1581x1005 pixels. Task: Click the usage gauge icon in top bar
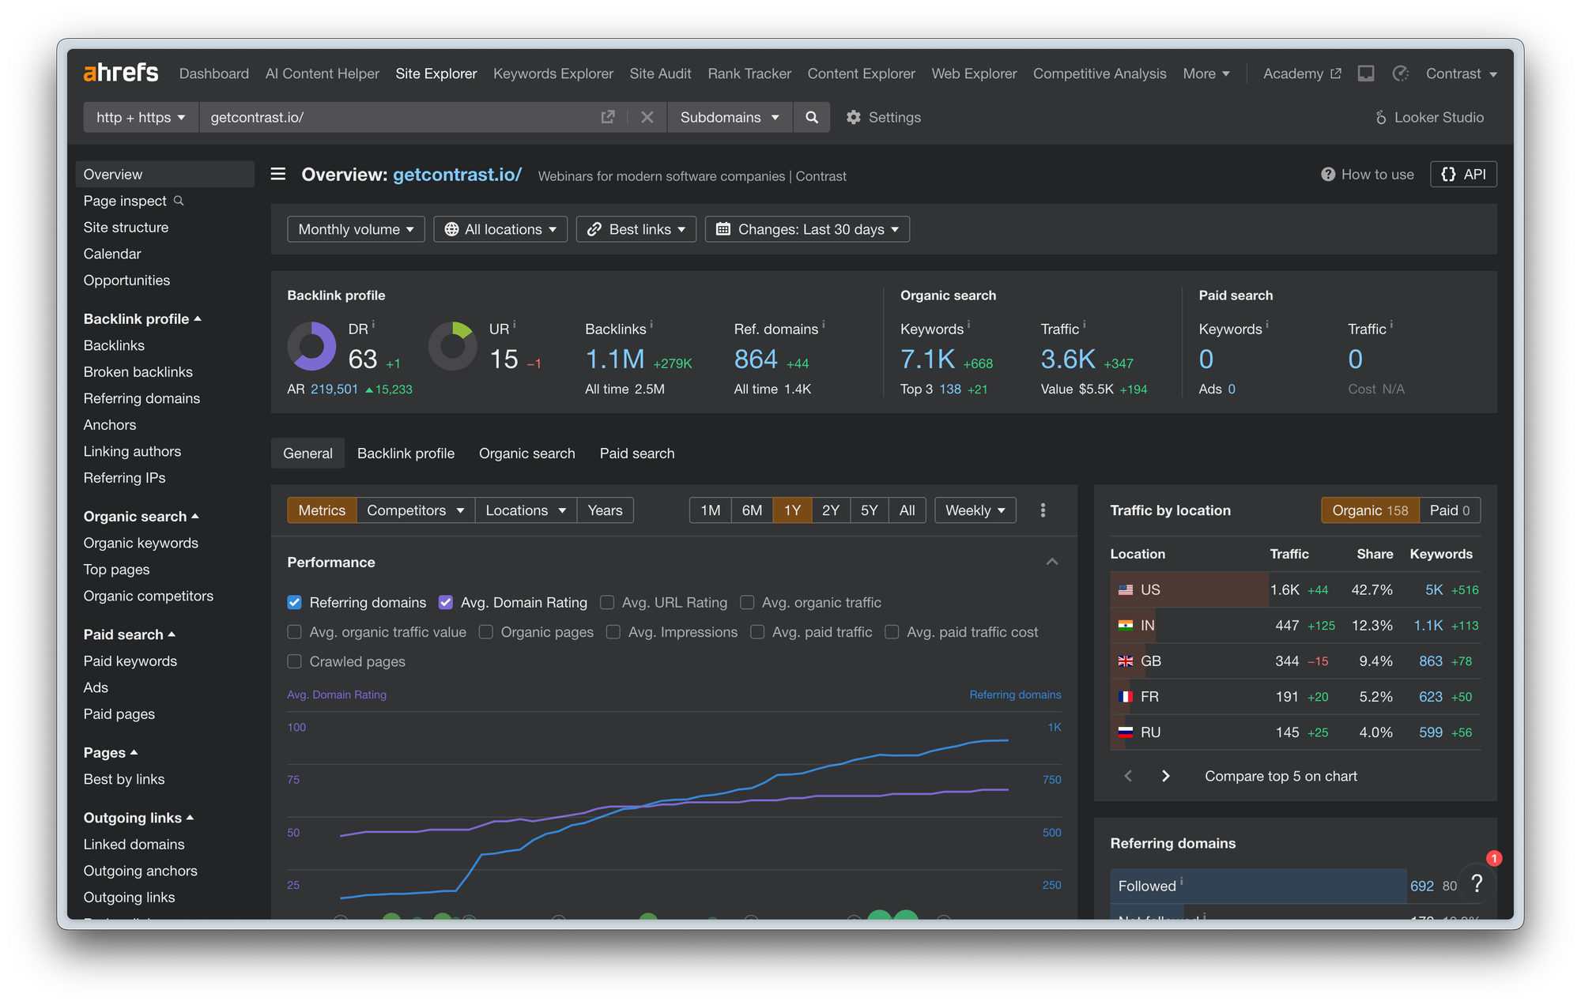(x=1401, y=73)
